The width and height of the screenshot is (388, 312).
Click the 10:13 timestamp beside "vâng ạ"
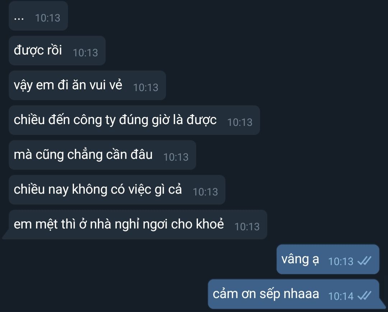click(341, 261)
